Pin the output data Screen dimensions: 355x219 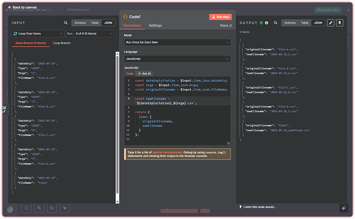coord(340,23)
